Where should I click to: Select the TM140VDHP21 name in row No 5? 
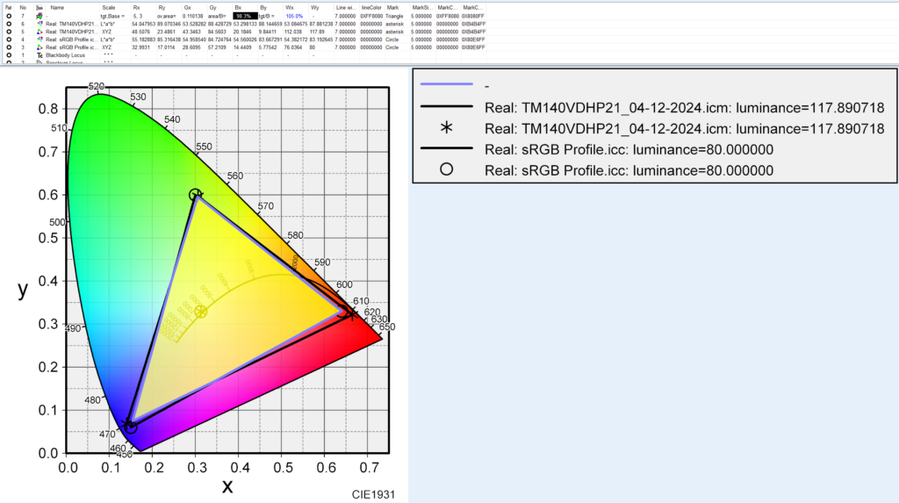tap(72, 32)
